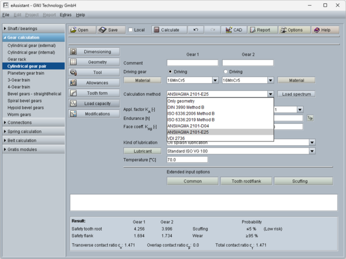Open the Lubricant type dropdown

coord(313,151)
